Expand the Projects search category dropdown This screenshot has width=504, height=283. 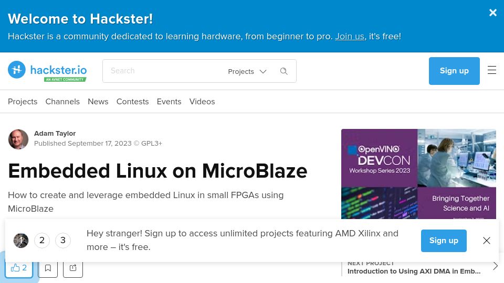[247, 71]
